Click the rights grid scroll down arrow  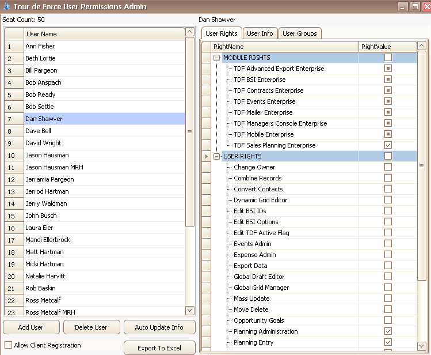(422, 346)
